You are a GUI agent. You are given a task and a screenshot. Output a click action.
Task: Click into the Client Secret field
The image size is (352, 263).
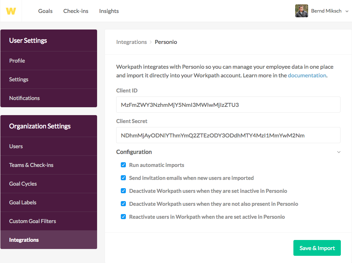pos(228,135)
